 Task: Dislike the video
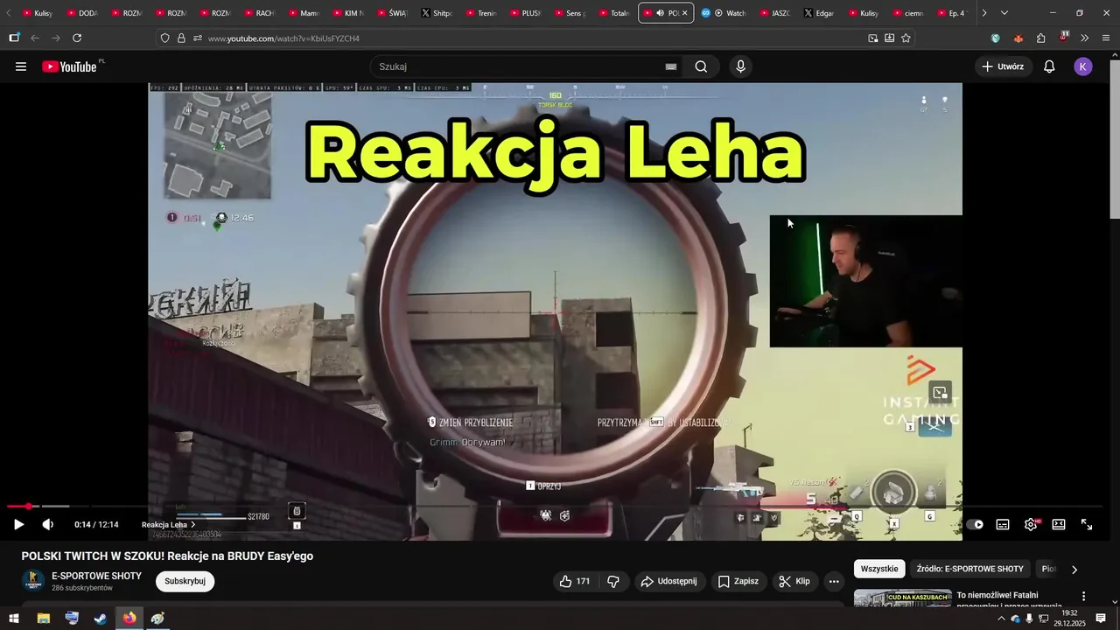[613, 581]
